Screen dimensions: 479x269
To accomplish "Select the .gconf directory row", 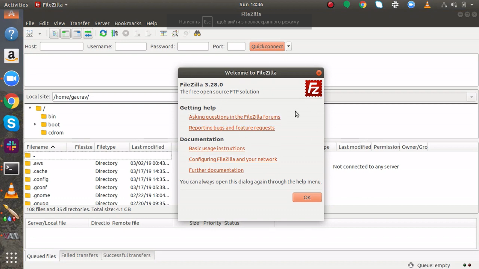I will 98,187.
